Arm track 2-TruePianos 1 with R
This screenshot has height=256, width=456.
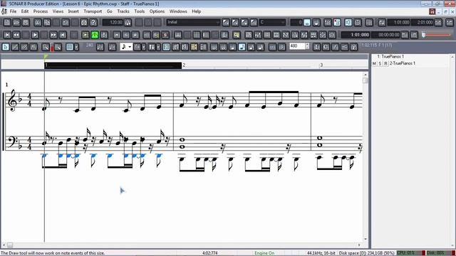point(385,63)
